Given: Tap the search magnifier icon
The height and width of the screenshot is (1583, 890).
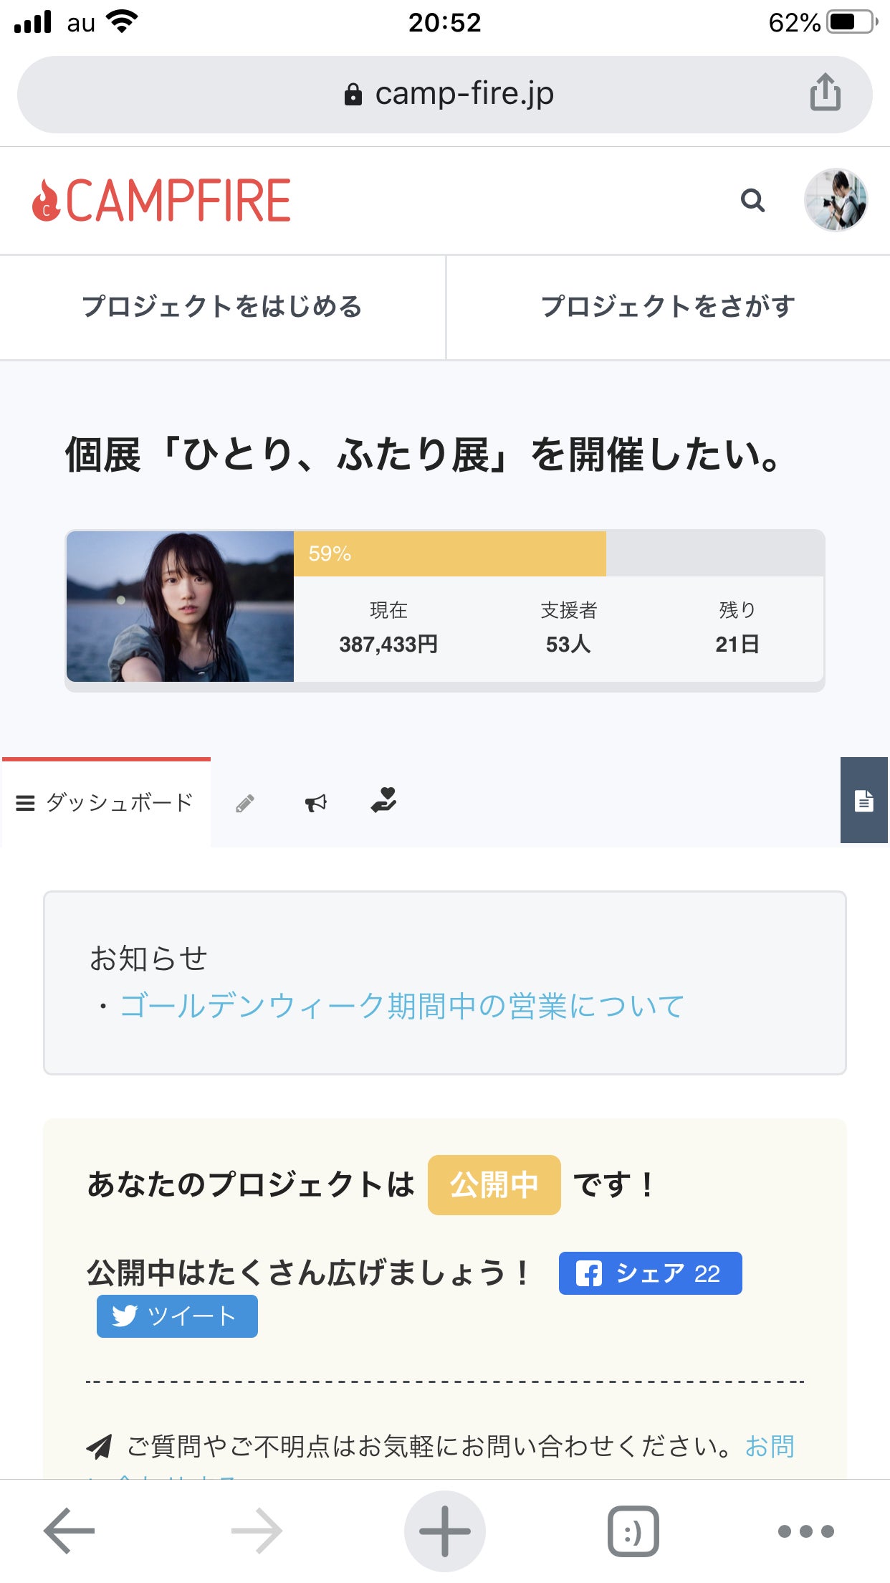Looking at the screenshot, I should point(752,201).
